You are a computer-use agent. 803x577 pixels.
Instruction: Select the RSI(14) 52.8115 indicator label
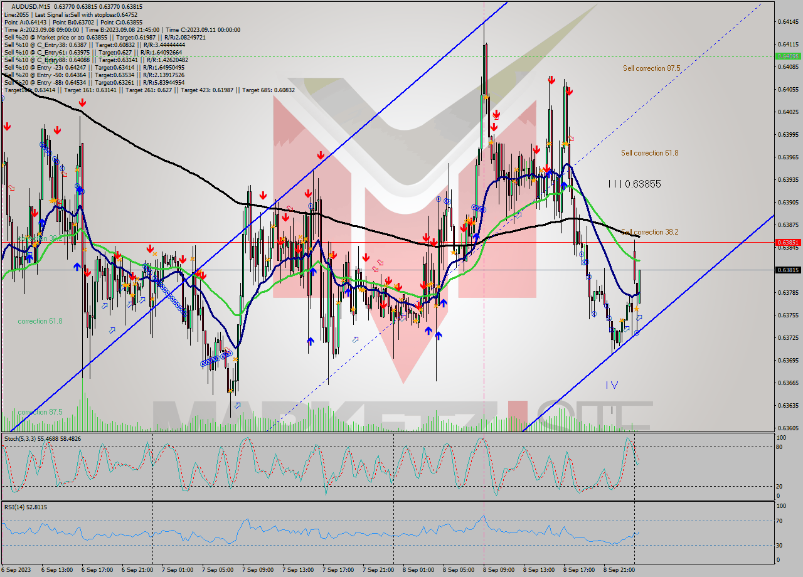26,507
